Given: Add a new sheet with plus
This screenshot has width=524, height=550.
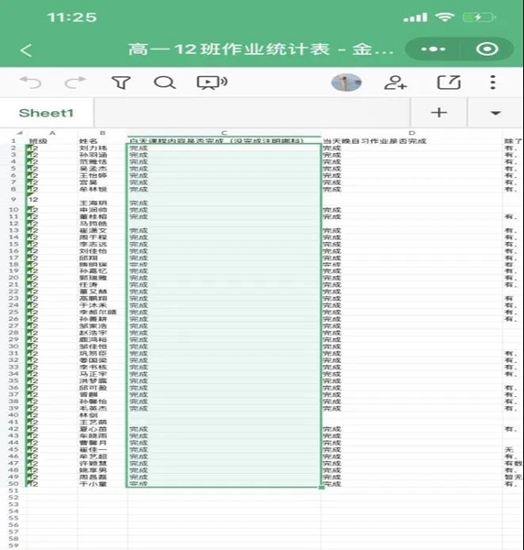Looking at the screenshot, I should click(x=439, y=113).
